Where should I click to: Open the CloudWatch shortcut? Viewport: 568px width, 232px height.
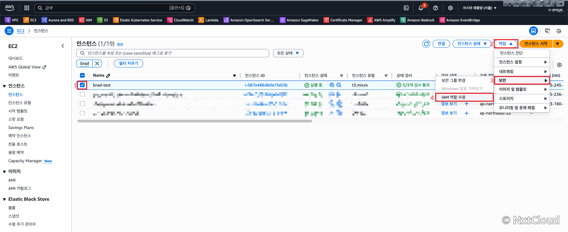[180, 20]
